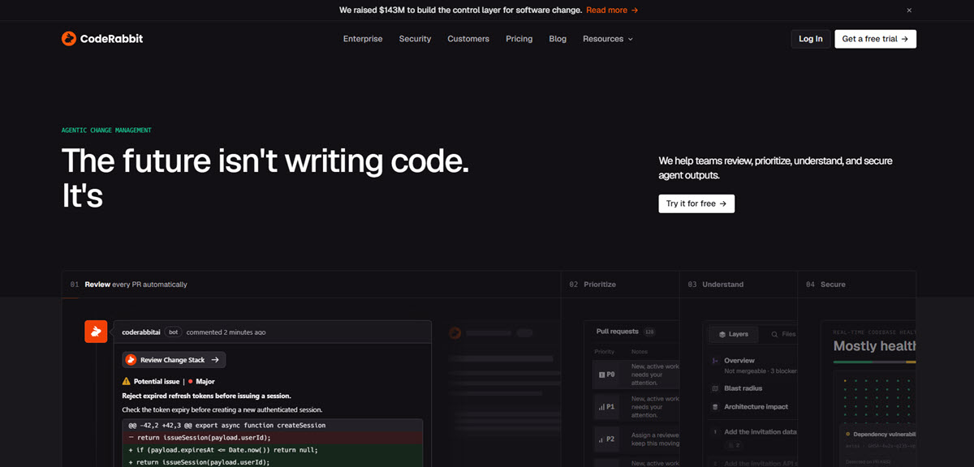The height and width of the screenshot is (467, 974).
Task: Open the Read more announcement link
Action: 612,11
